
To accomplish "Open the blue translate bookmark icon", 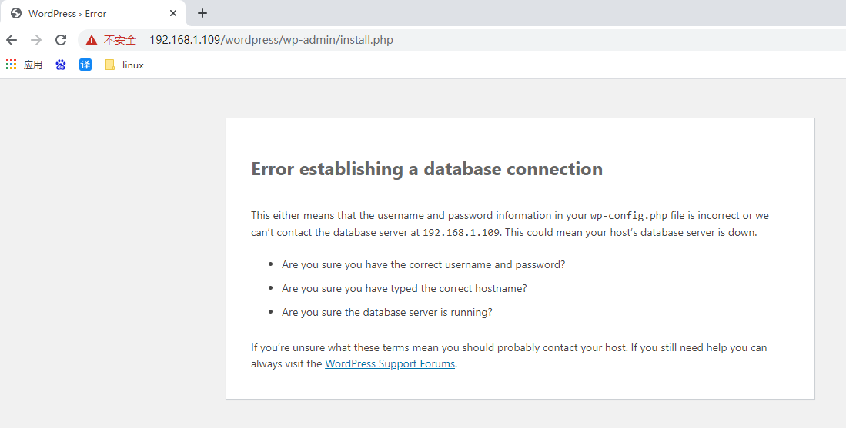I will [85, 65].
